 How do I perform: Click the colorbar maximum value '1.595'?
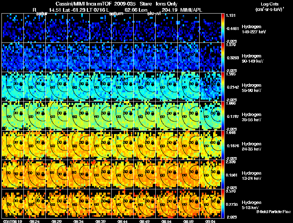coord(231,74)
